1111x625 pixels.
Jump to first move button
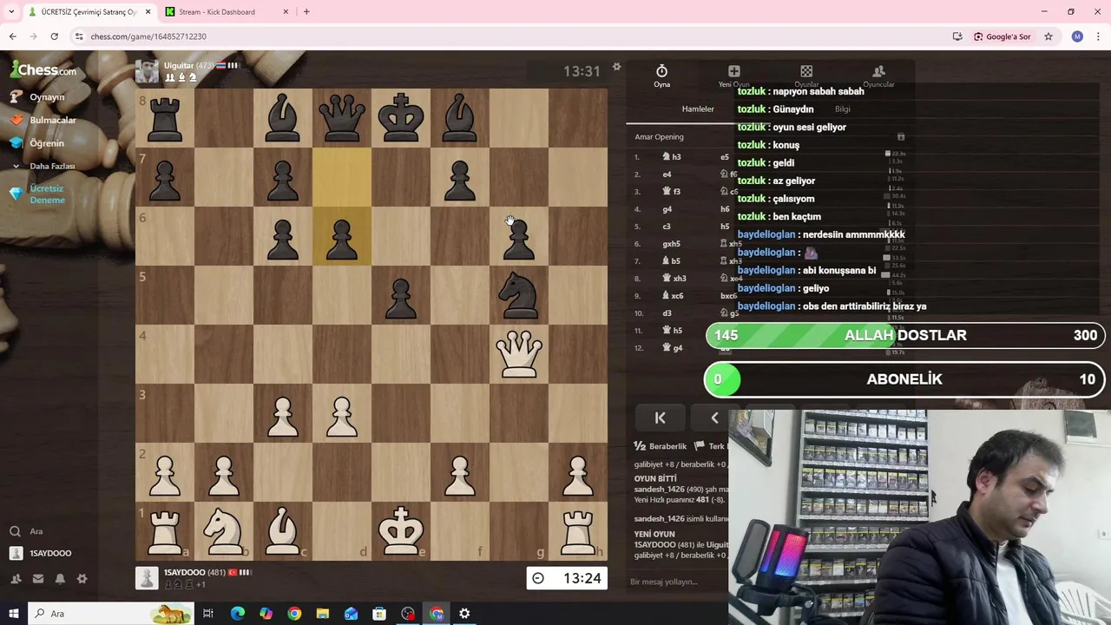(x=660, y=418)
